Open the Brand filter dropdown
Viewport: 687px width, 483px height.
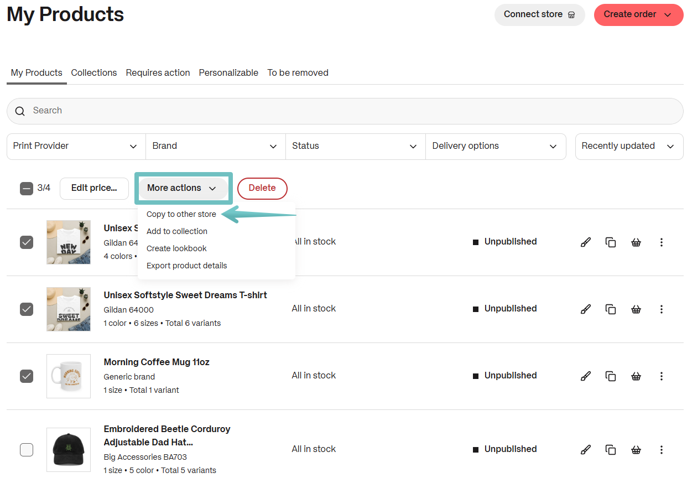[x=215, y=146]
